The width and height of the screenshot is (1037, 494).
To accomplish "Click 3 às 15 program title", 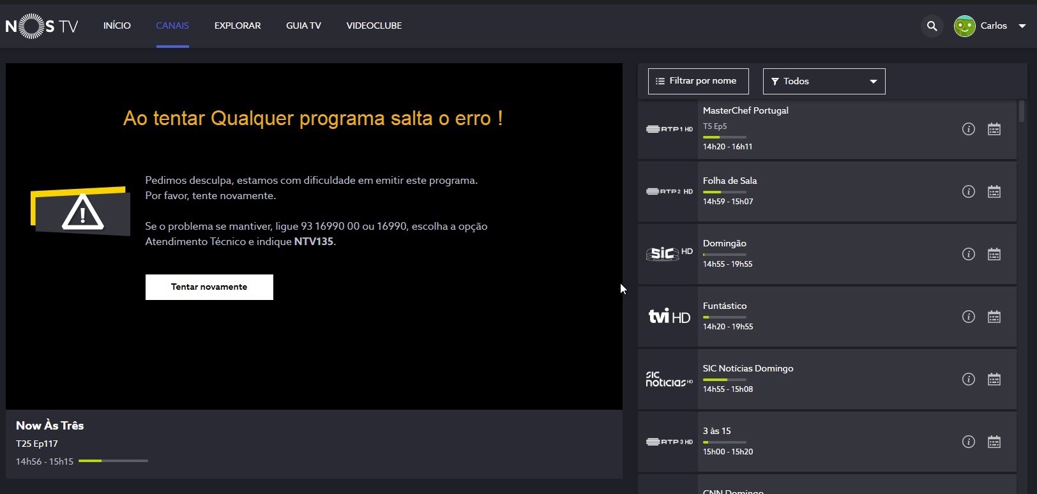I will [x=717, y=431].
